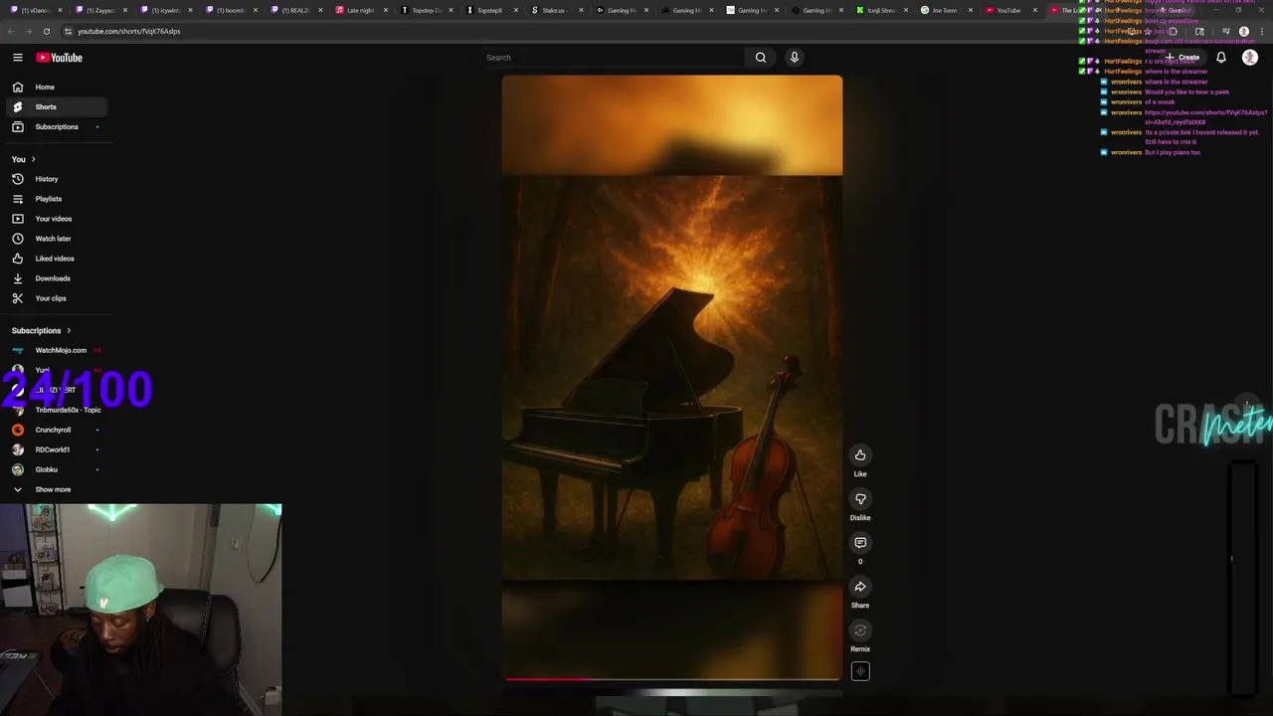Open the Tnbmurda60x - Topic channel
This screenshot has height=716, width=1273.
(x=56, y=410)
